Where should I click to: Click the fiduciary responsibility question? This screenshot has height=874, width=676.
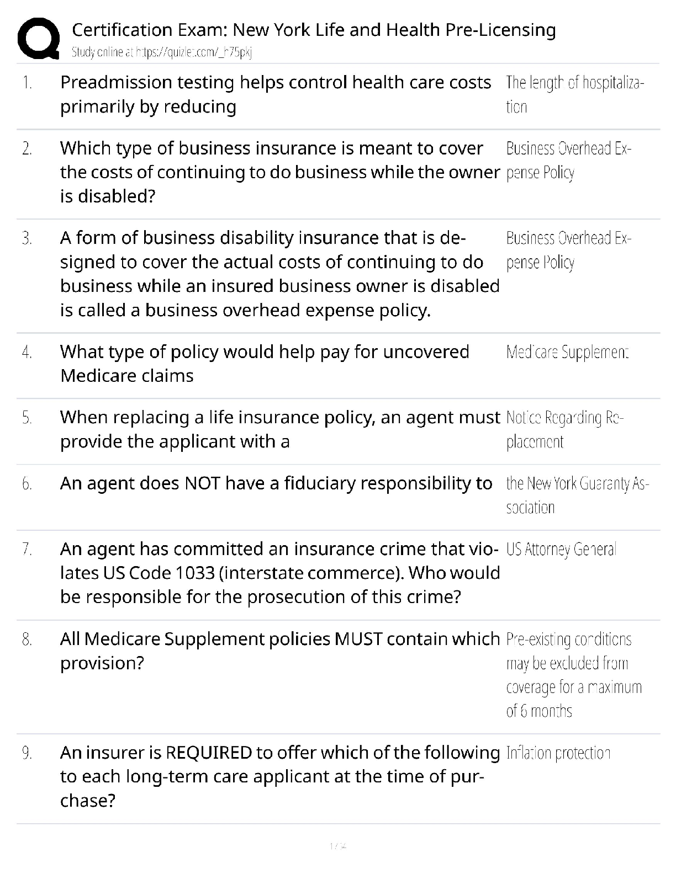276,483
